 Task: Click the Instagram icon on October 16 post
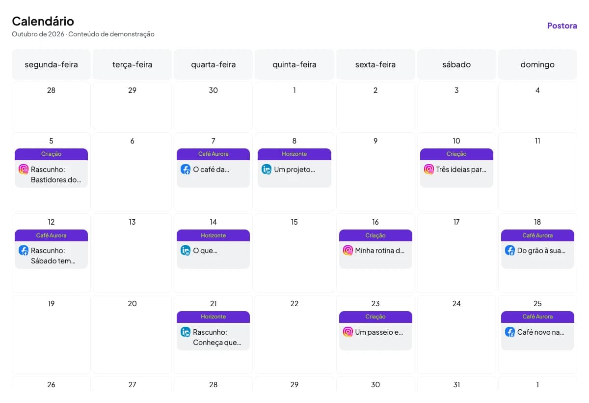(348, 250)
